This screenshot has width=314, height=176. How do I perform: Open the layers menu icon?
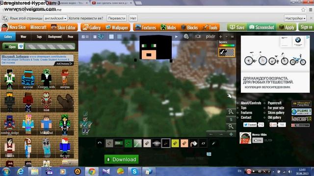pyautogui.click(x=232, y=37)
